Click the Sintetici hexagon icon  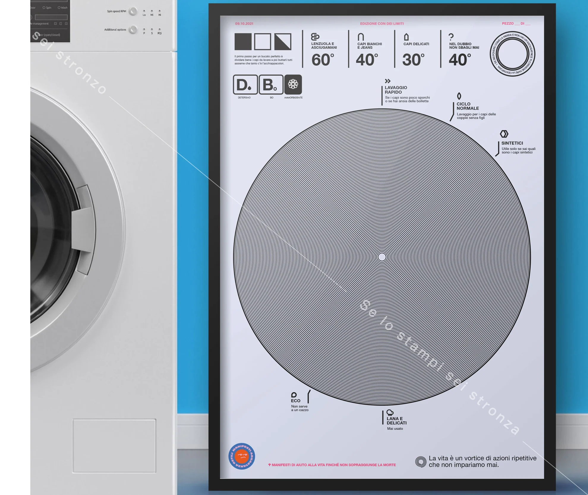[504, 134]
